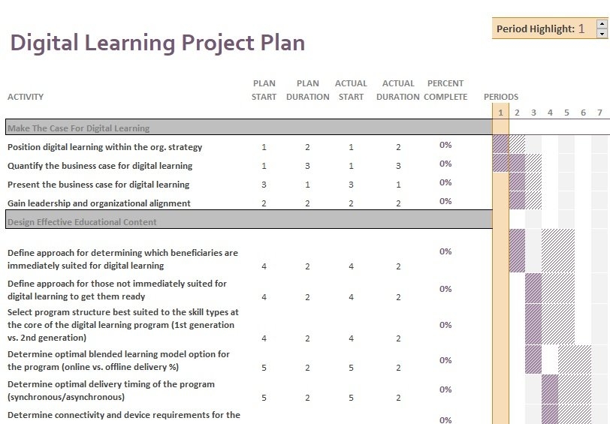Click period 5 in the periods row
The height and width of the screenshot is (424, 610).
(x=566, y=113)
